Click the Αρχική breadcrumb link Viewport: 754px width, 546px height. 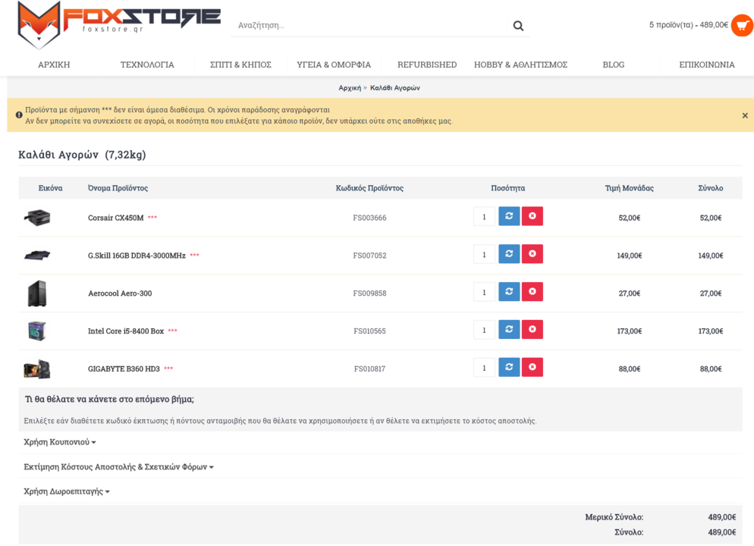tap(350, 88)
